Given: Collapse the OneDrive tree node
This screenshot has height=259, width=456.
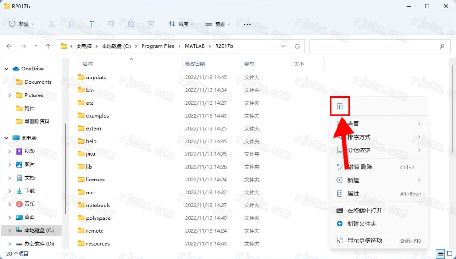Looking at the screenshot, I should click(x=6, y=69).
